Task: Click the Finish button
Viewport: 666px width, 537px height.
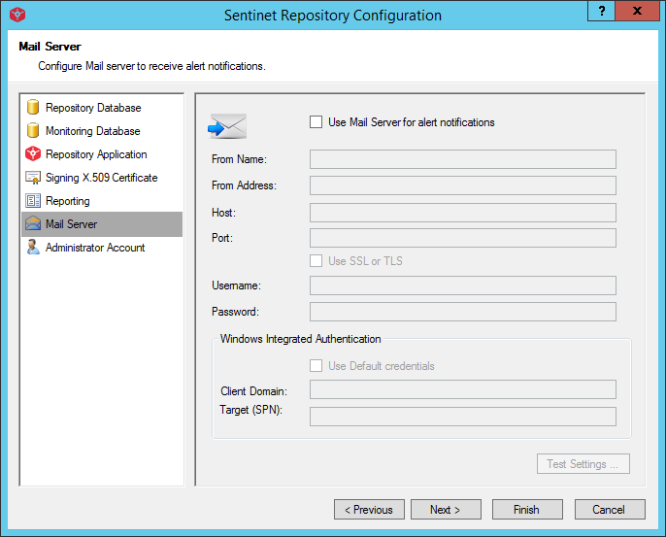Action: point(527,510)
